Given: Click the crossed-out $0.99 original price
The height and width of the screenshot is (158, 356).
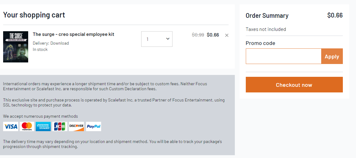Looking at the screenshot, I should click(198, 35).
